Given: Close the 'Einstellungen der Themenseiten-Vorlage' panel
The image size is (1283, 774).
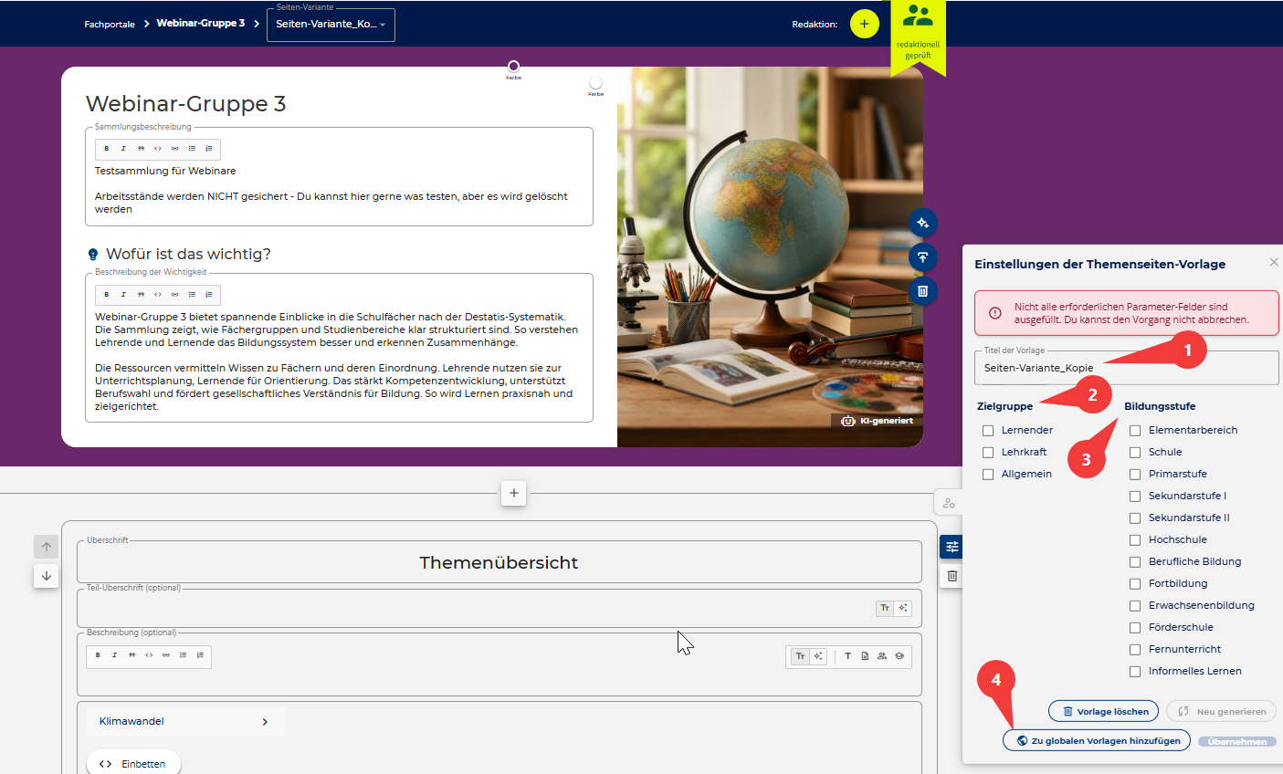Looking at the screenshot, I should (1274, 263).
